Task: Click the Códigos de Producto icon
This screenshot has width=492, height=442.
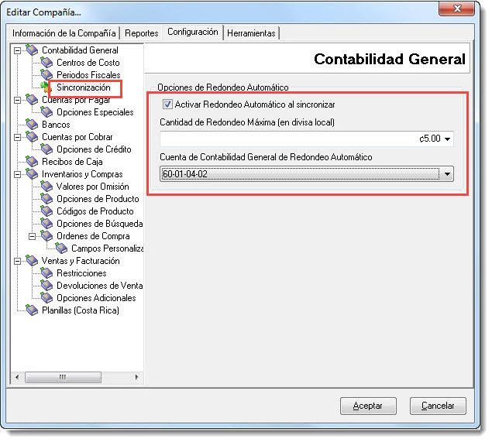Action: coord(46,211)
